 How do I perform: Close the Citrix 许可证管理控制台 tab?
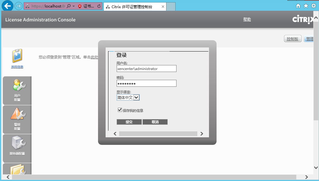[163, 7]
